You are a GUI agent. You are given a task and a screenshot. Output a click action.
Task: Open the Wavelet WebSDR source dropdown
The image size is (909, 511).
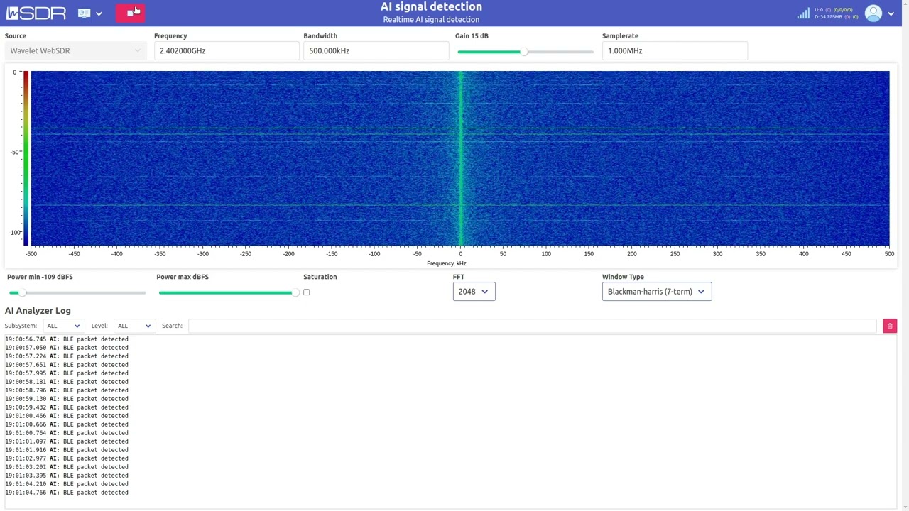[x=75, y=50]
